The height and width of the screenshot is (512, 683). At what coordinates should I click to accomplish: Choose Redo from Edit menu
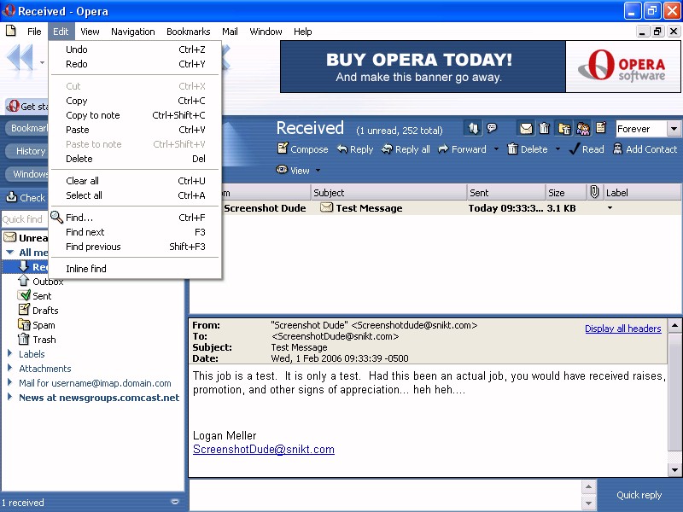(135, 64)
